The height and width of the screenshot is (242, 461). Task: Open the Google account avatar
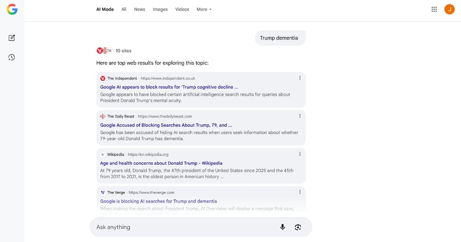(449, 9)
